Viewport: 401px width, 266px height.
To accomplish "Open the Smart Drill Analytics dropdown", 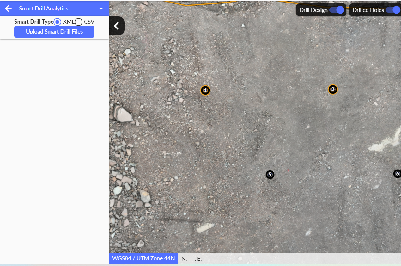I will (x=101, y=9).
